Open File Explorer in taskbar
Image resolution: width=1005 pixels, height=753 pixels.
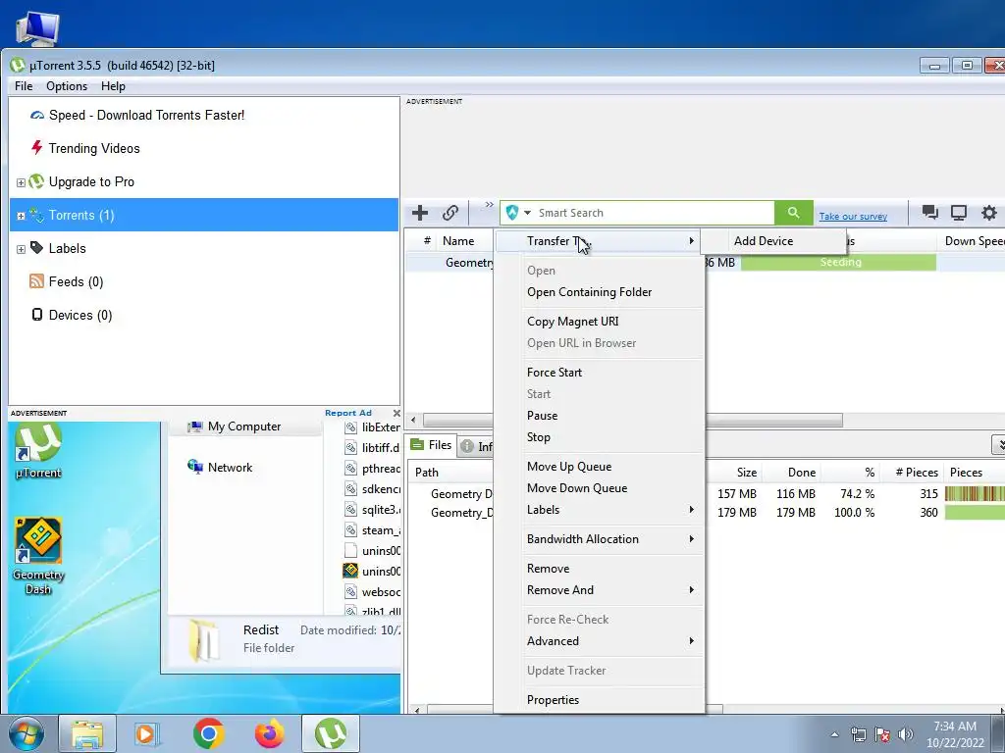click(x=87, y=733)
